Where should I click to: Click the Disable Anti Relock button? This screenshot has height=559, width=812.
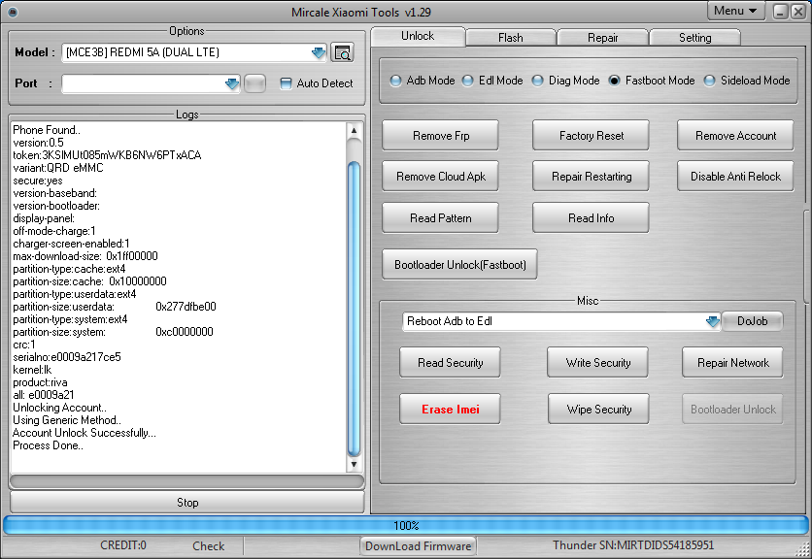click(735, 177)
